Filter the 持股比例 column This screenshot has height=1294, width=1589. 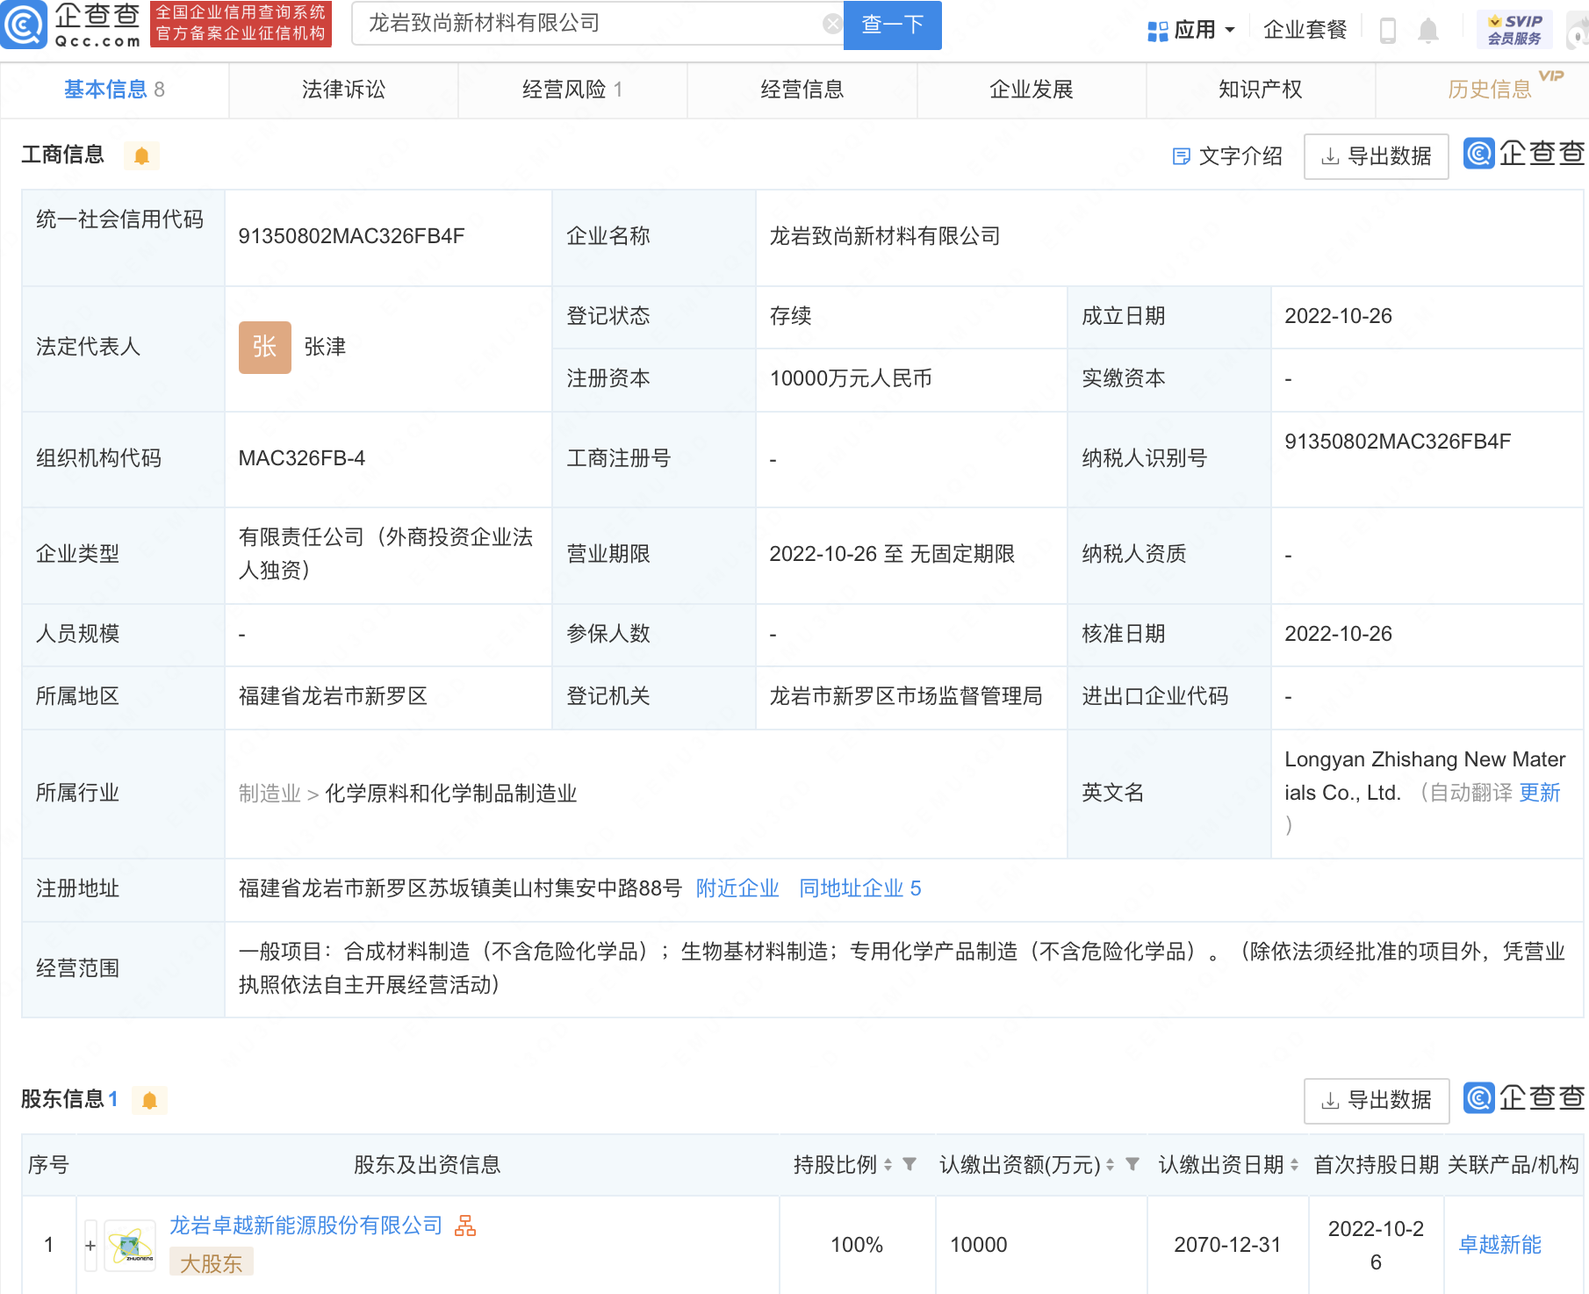[x=910, y=1164]
